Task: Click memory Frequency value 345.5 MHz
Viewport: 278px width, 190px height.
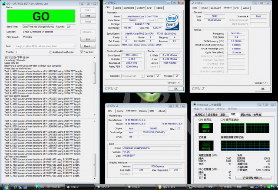Action: pyautogui.click(x=236, y=33)
